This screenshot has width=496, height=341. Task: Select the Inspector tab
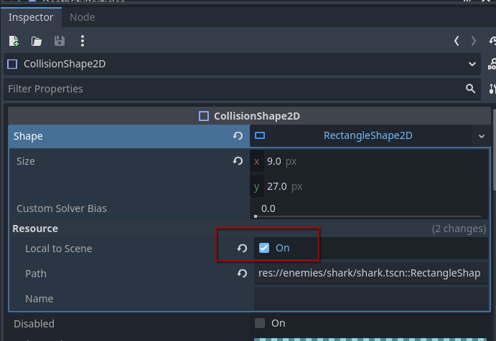click(31, 17)
